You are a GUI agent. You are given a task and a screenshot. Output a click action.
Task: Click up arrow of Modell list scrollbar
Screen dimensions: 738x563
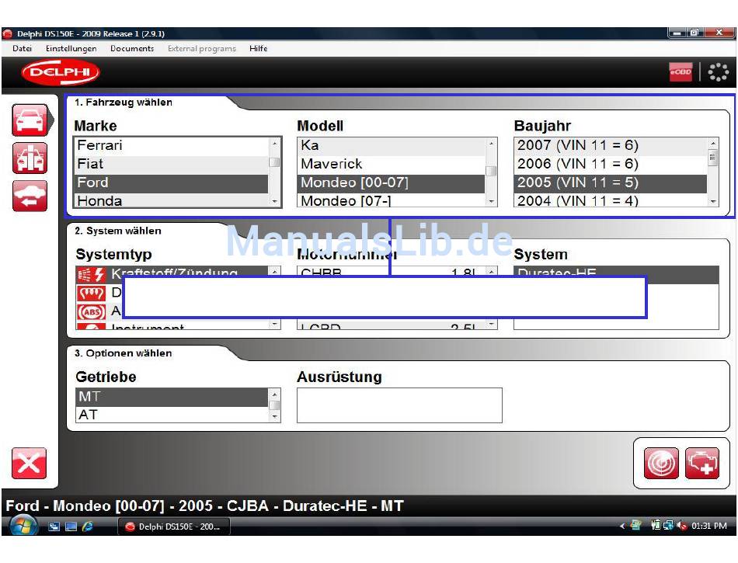491,143
